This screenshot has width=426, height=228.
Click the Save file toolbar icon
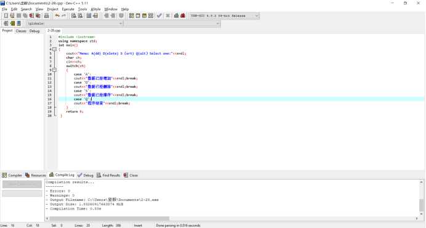[18, 16]
